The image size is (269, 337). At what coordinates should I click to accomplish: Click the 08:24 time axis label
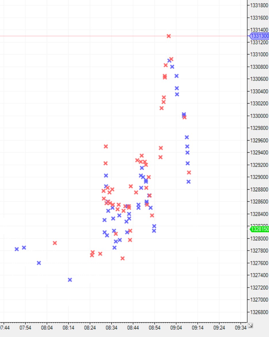pyautogui.click(x=90, y=328)
